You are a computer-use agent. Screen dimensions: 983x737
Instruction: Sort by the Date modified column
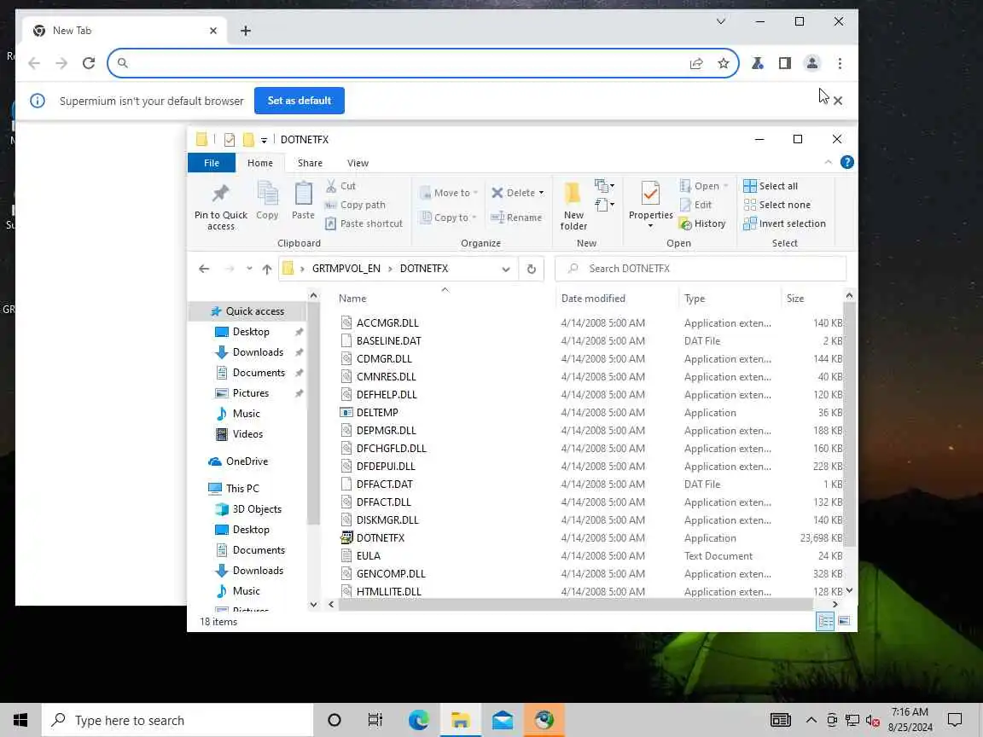593,299
